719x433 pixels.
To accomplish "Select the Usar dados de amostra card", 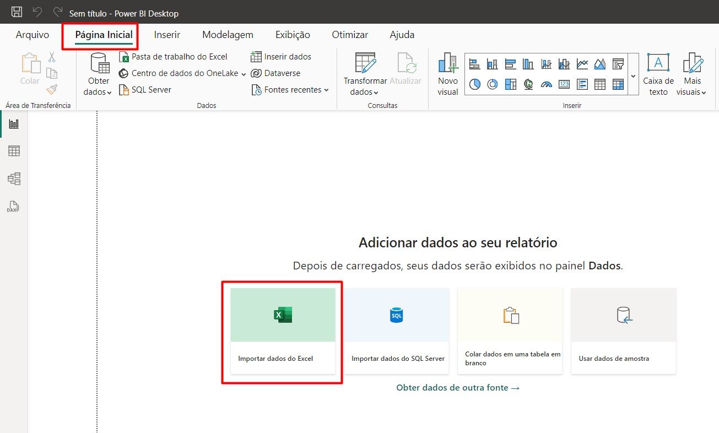I will click(624, 331).
